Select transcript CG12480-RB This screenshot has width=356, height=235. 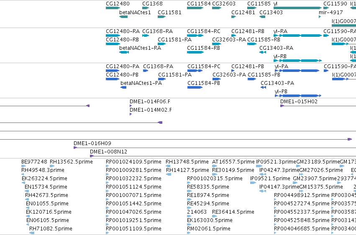(113, 44)
